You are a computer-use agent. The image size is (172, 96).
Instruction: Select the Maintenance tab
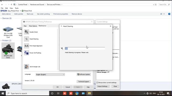pyautogui.click(x=42, y=26)
